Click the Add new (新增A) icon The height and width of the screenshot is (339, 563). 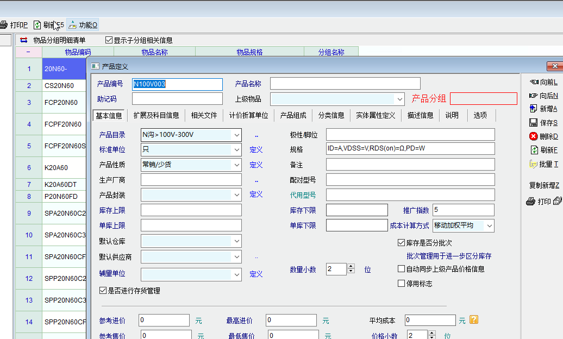point(533,109)
